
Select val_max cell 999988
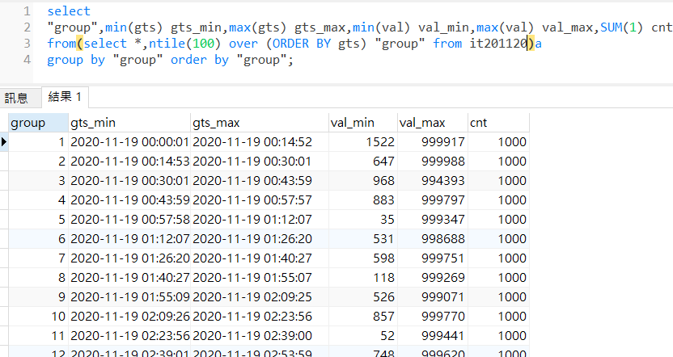point(432,162)
